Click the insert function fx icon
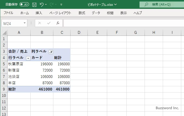Viewport: 184px width, 116px height. (x=58, y=23)
